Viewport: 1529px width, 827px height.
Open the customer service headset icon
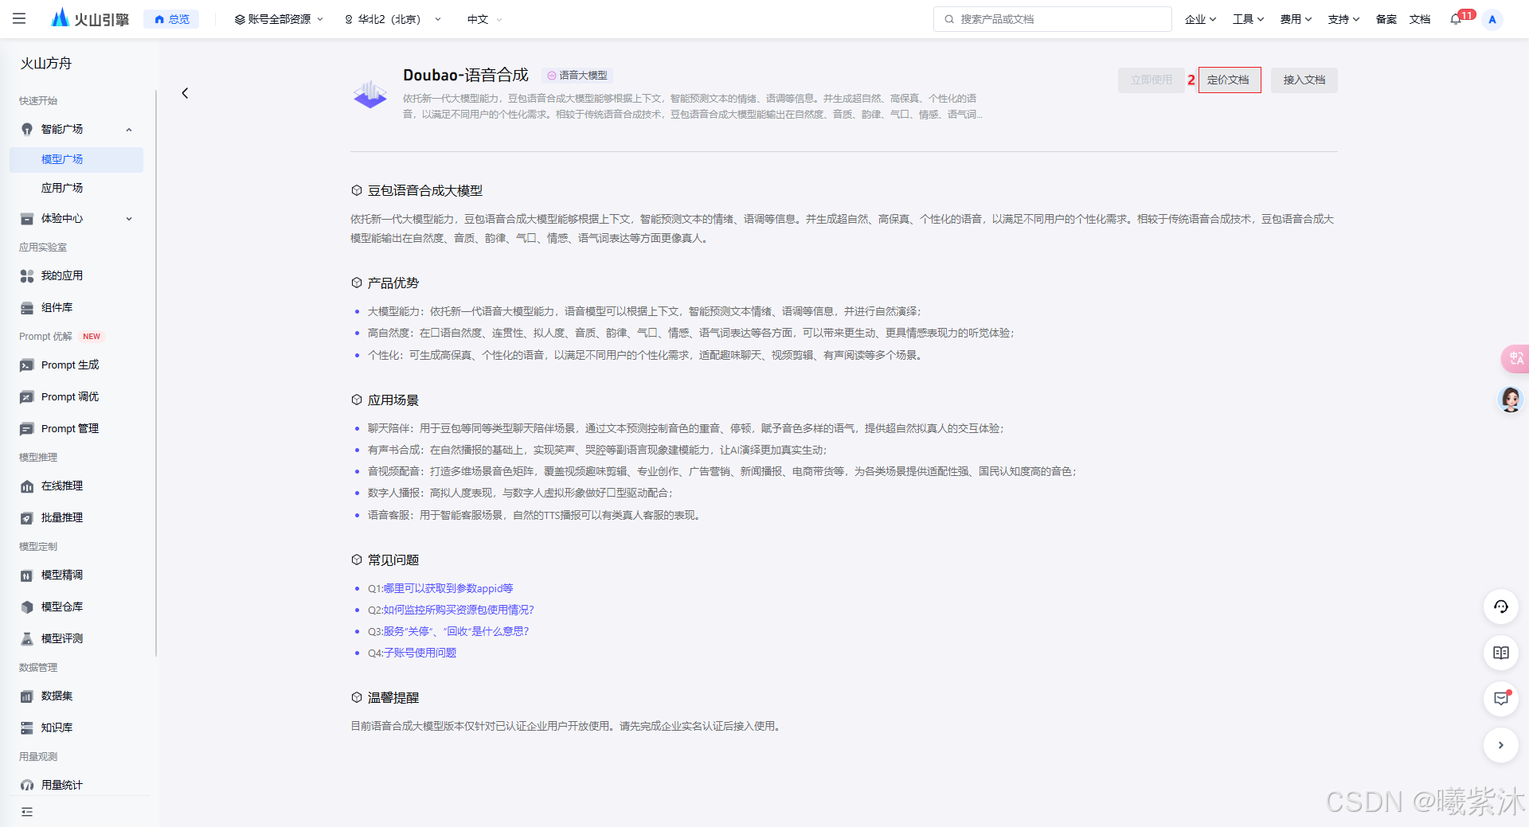point(1501,607)
